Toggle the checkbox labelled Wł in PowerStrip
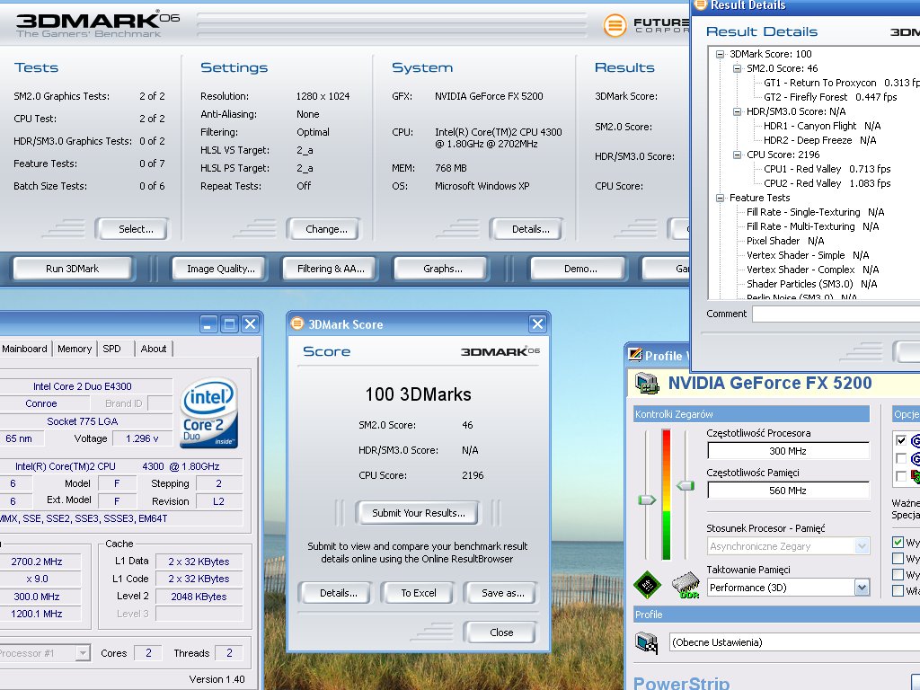Screen dimensions: 920x690 pyautogui.click(x=898, y=591)
